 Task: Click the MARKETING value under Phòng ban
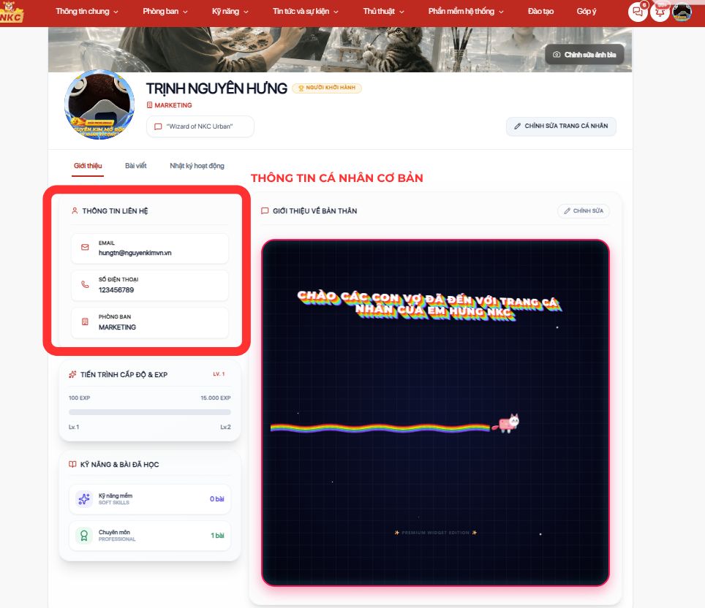[117, 327]
